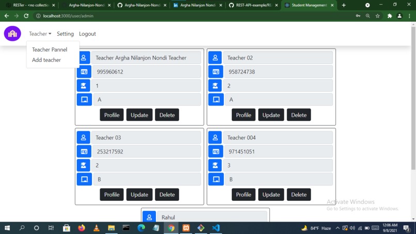
Task: Open Profile of Teacher Argha Nilanjon Nondi
Action: point(111,115)
